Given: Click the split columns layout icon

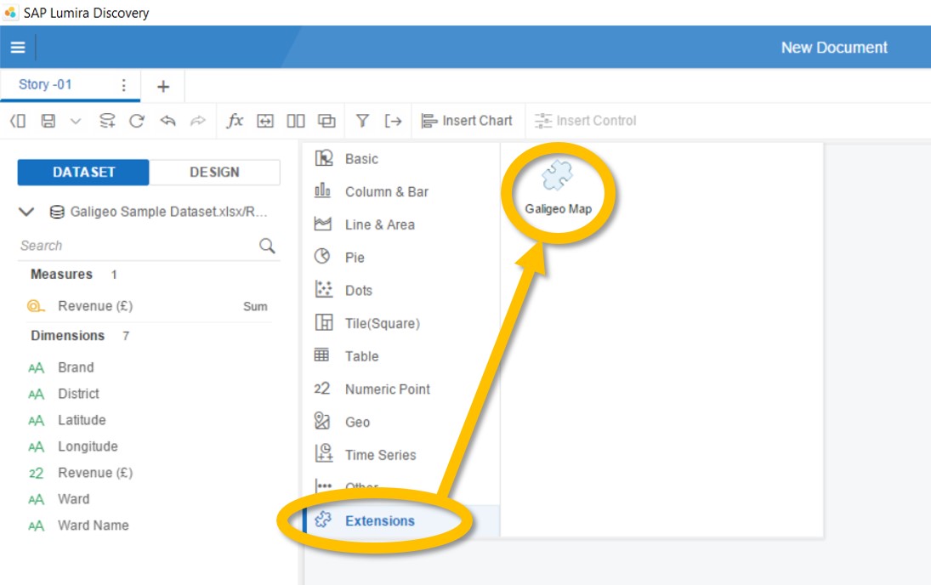Looking at the screenshot, I should 296,121.
